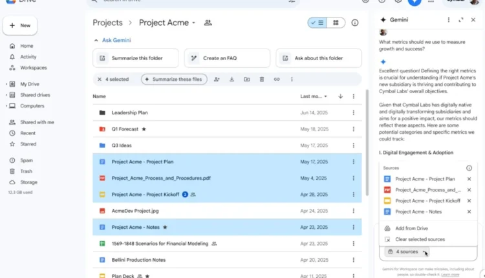Expand My Drive in the sidebar

tap(6, 84)
